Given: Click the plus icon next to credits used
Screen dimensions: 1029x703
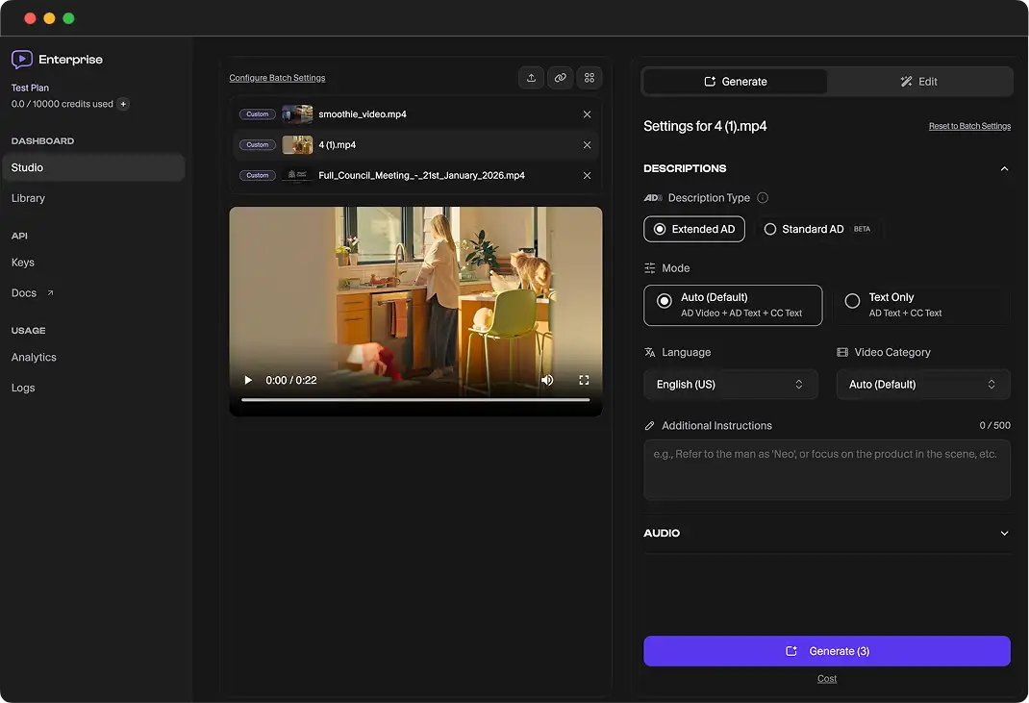Looking at the screenshot, I should pyautogui.click(x=123, y=104).
